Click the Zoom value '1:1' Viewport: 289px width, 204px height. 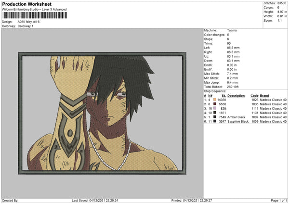(279, 20)
